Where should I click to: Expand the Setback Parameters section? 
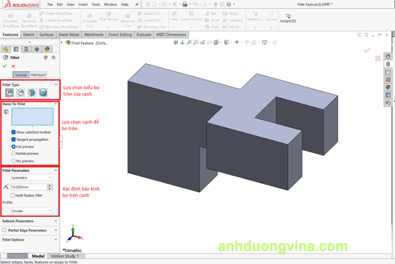pos(29,221)
